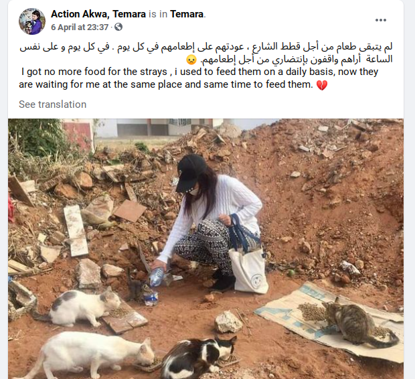
Task: Open the three-dot post options menu
Action: pos(381,20)
